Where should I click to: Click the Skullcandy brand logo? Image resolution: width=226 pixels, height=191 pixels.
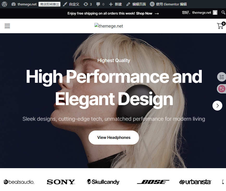click(103, 182)
